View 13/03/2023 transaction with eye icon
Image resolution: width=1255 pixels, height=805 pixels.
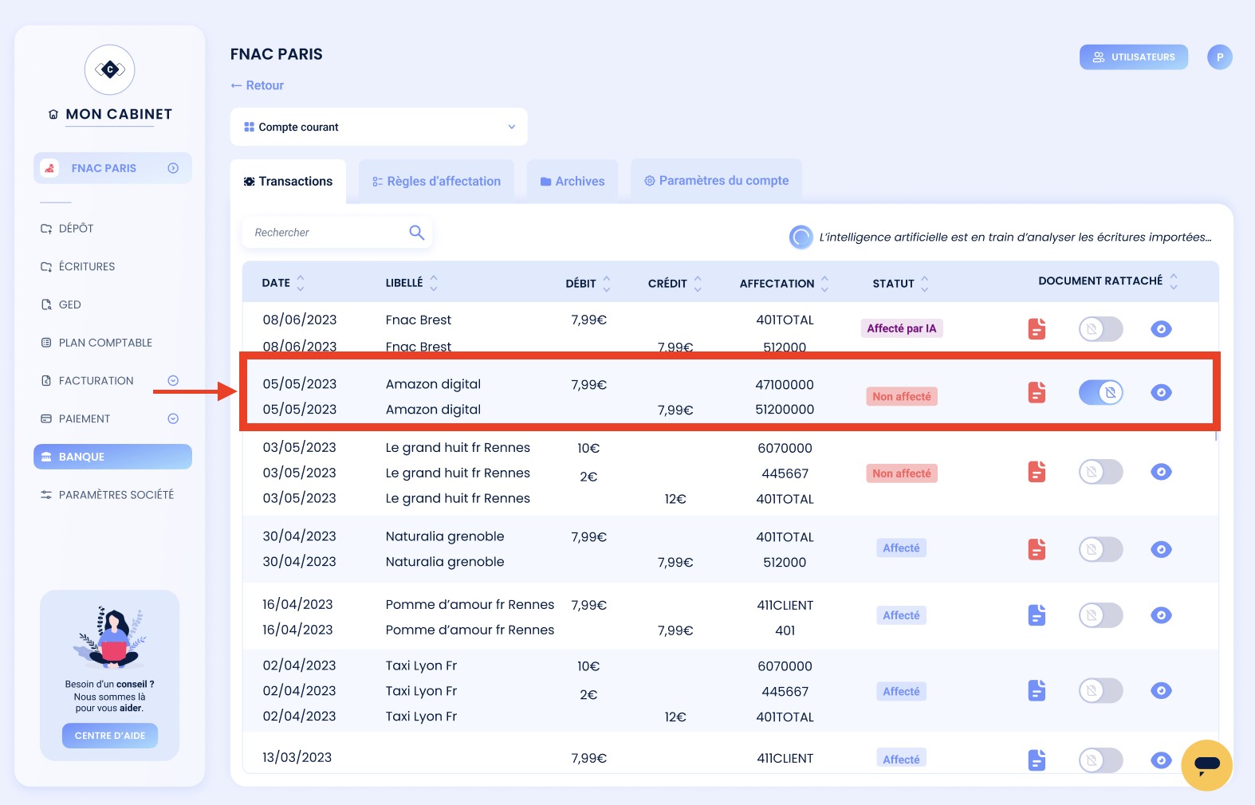(x=1161, y=760)
